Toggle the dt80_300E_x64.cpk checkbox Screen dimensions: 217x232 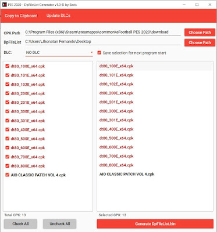click(x=8, y=111)
